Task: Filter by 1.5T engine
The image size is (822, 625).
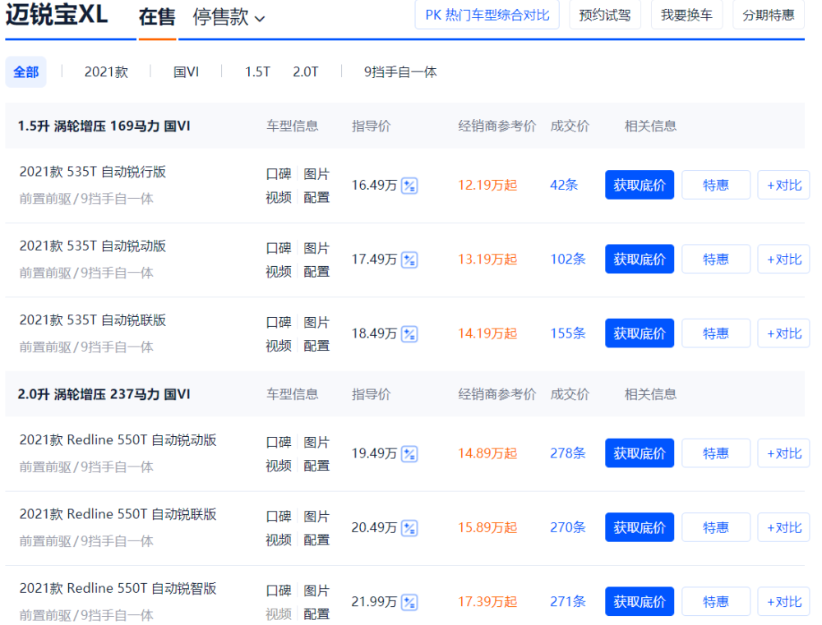Action: click(257, 71)
